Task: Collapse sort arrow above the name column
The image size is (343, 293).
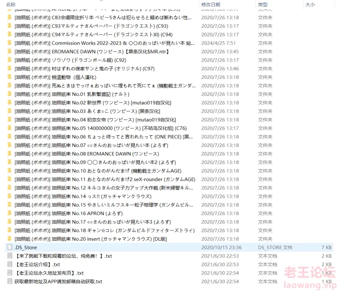Action: click(x=102, y=1)
